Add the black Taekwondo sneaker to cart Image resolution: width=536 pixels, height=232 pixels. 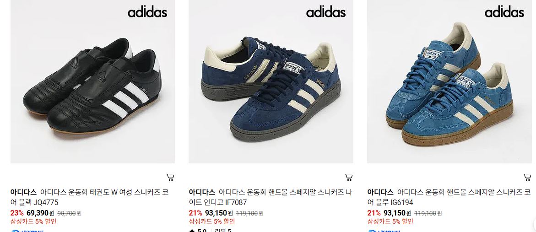click(170, 177)
